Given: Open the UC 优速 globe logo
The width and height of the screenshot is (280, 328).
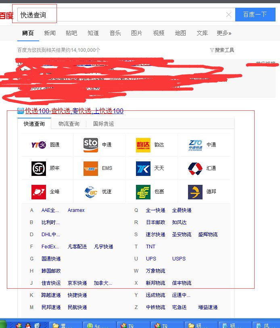Looking at the screenshot, I should (91, 192).
